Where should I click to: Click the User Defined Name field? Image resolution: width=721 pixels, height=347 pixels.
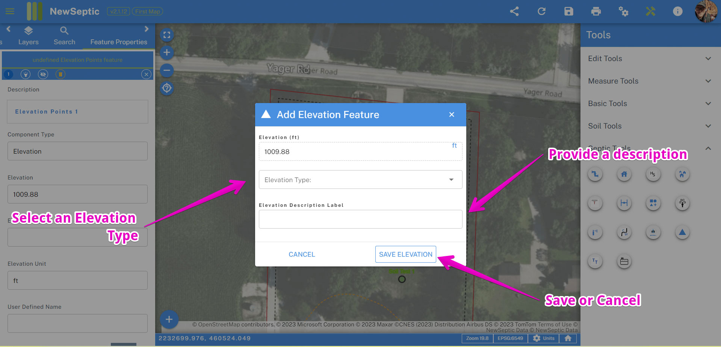pos(77,323)
